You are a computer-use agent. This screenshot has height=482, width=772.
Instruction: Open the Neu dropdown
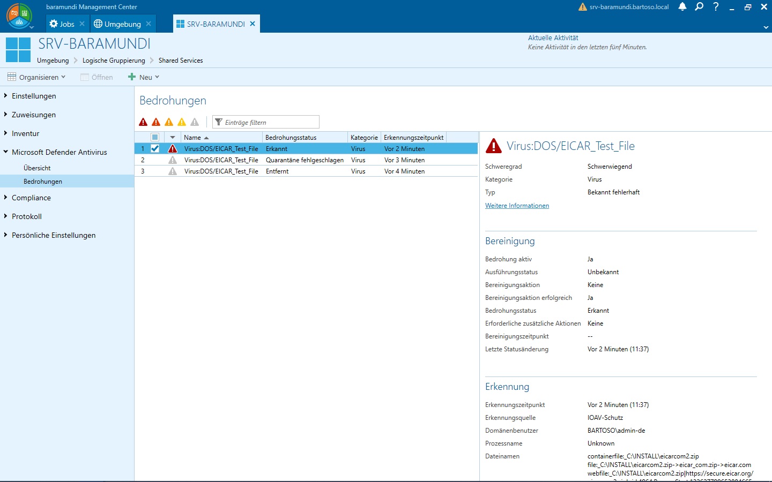point(144,77)
